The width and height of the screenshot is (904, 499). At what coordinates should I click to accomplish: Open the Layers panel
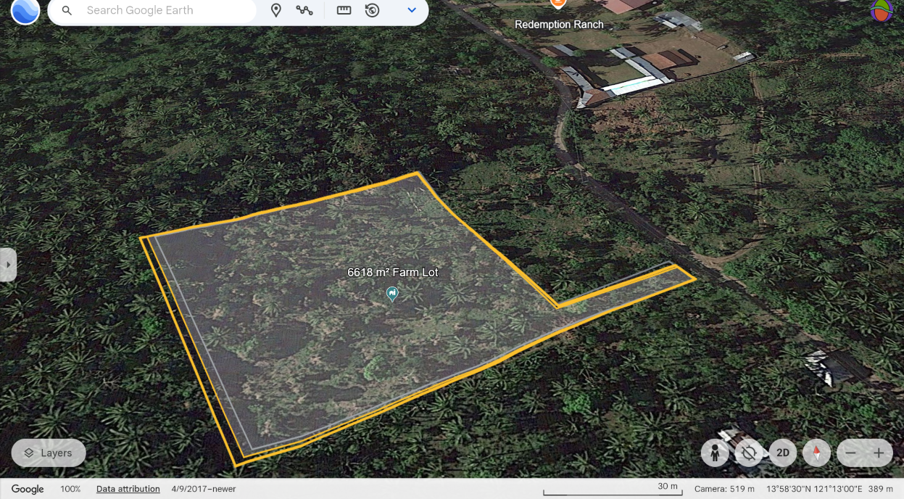click(x=49, y=453)
